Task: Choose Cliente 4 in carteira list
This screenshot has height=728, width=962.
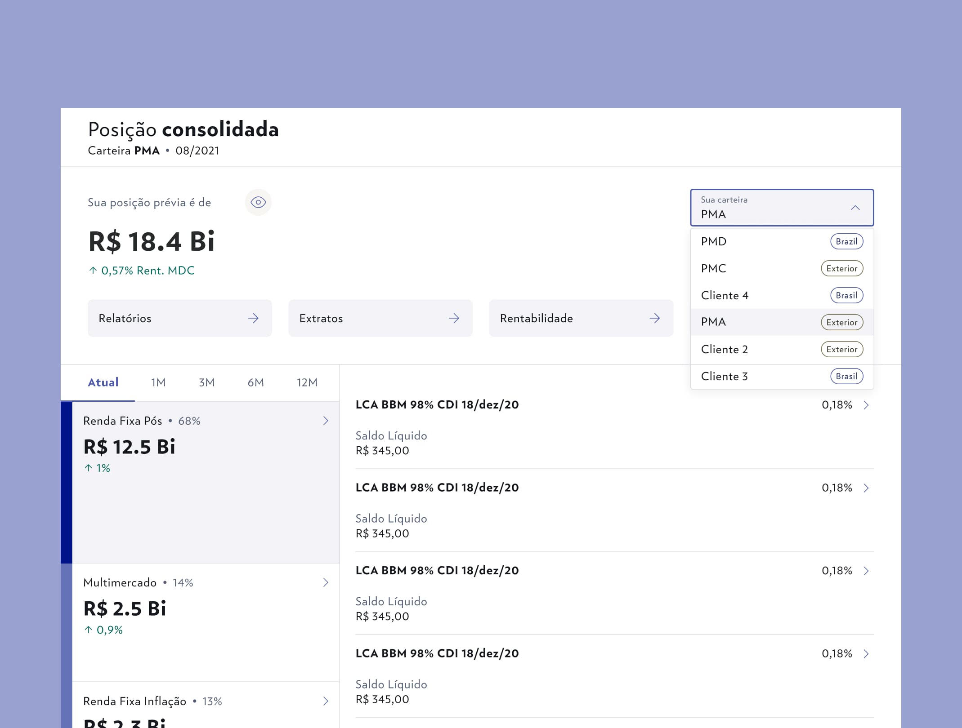Action: click(782, 295)
